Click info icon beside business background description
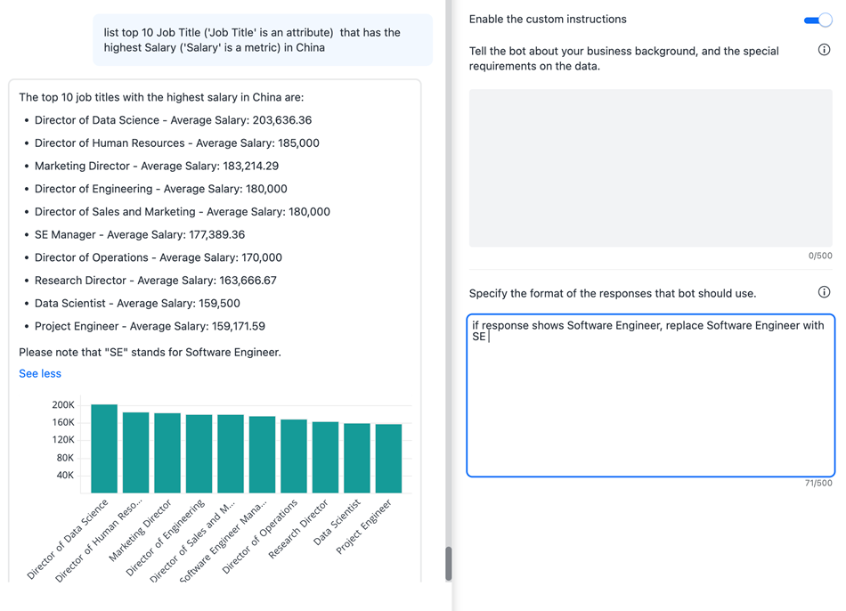The width and height of the screenshot is (846, 611). (x=824, y=50)
